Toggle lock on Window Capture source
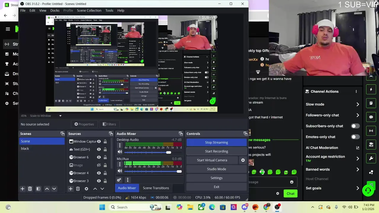Viewport: 379px width, 213px height. coord(105,141)
